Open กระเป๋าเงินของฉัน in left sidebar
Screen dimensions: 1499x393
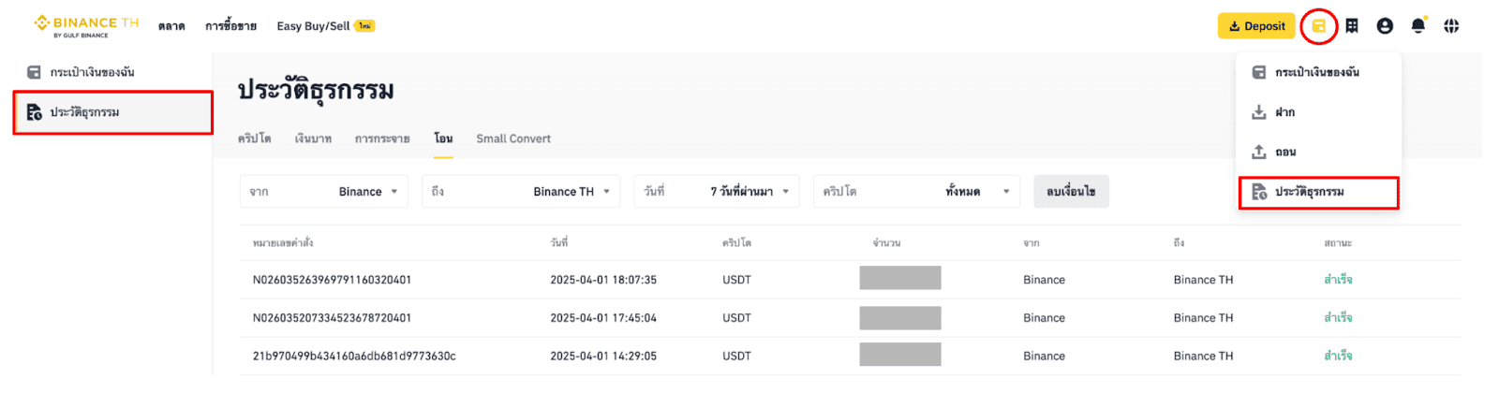coord(92,72)
